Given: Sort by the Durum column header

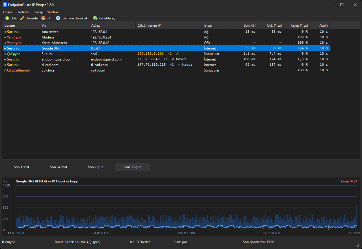Looking at the screenshot, I should coord(21,25).
